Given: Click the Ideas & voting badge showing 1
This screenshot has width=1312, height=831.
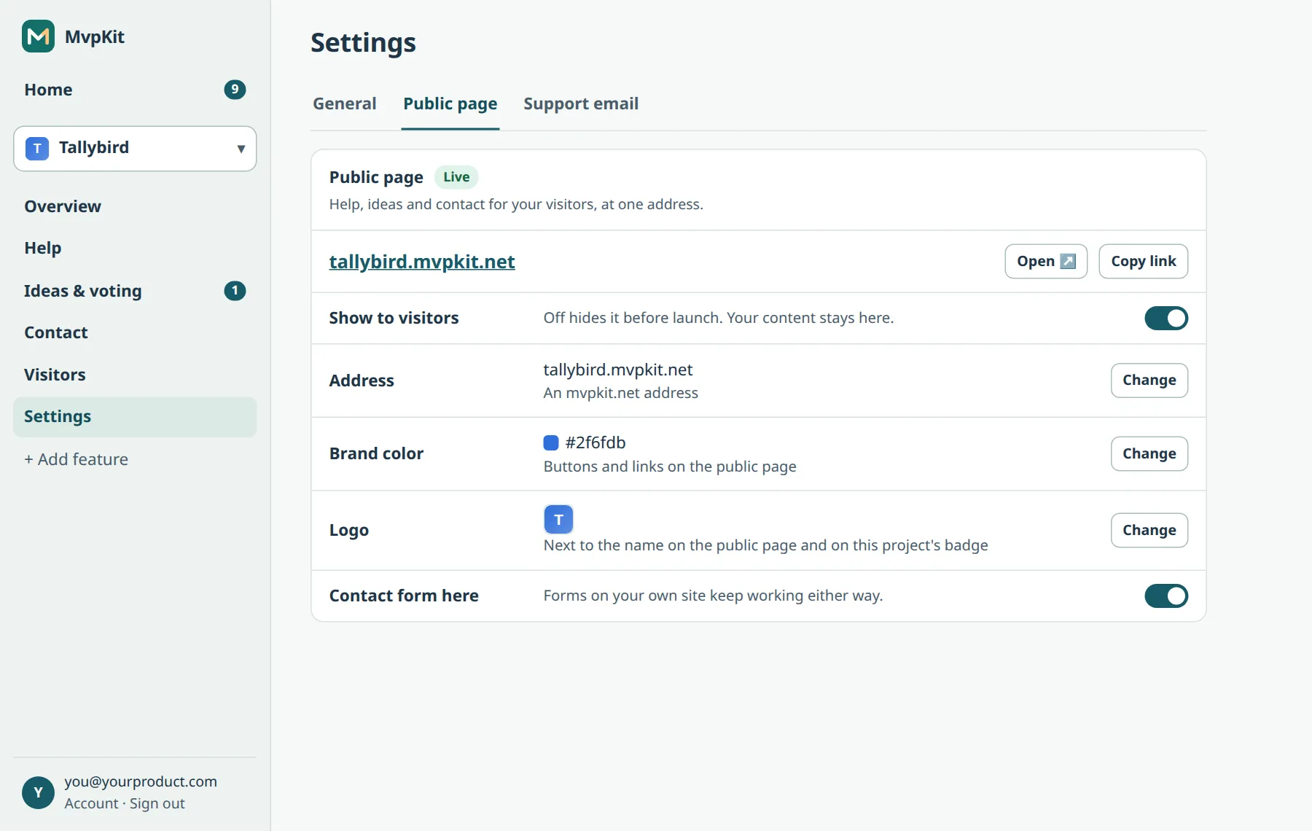Looking at the screenshot, I should [235, 291].
